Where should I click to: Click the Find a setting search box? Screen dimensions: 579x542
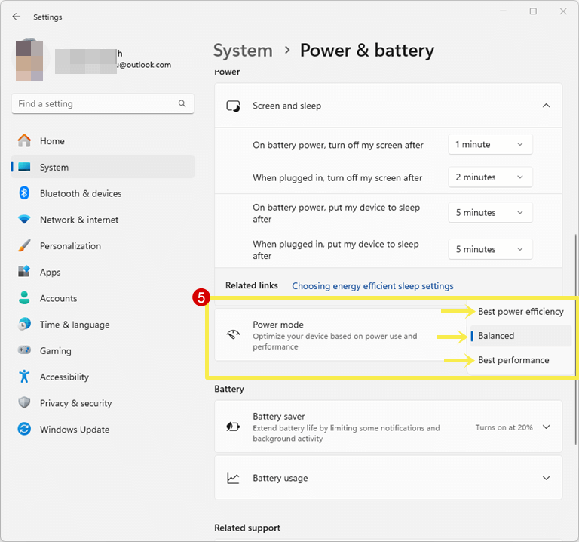tap(103, 103)
